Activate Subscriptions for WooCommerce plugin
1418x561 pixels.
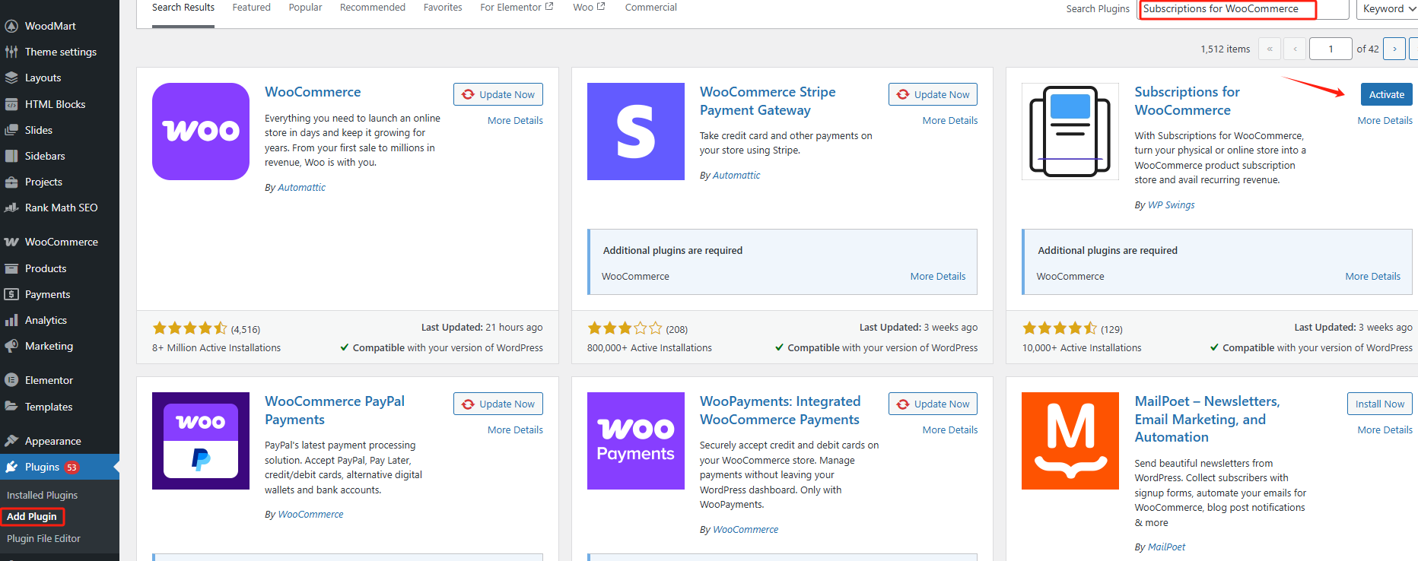1386,94
